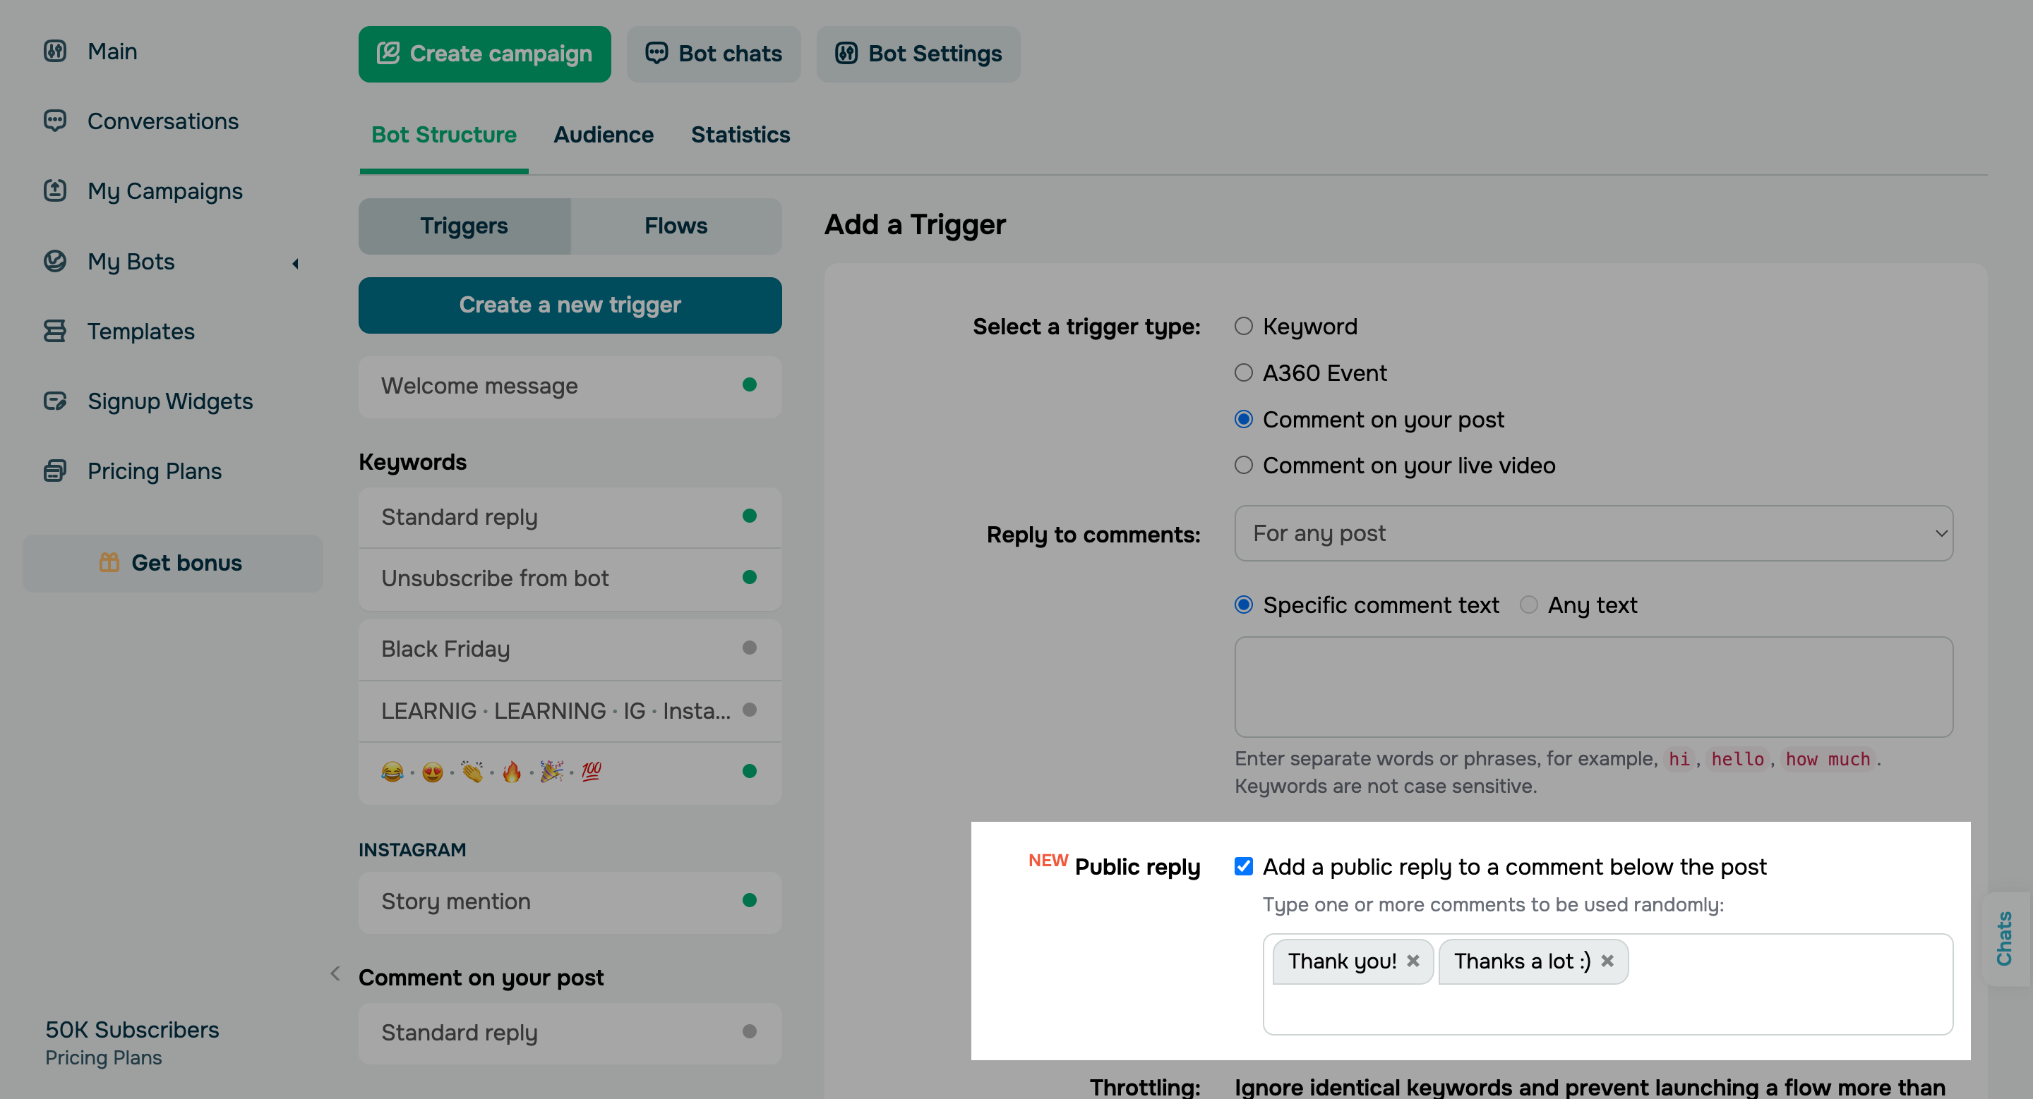Open Bot Settings
Viewport: 2033px width, 1099px height.
918,54
